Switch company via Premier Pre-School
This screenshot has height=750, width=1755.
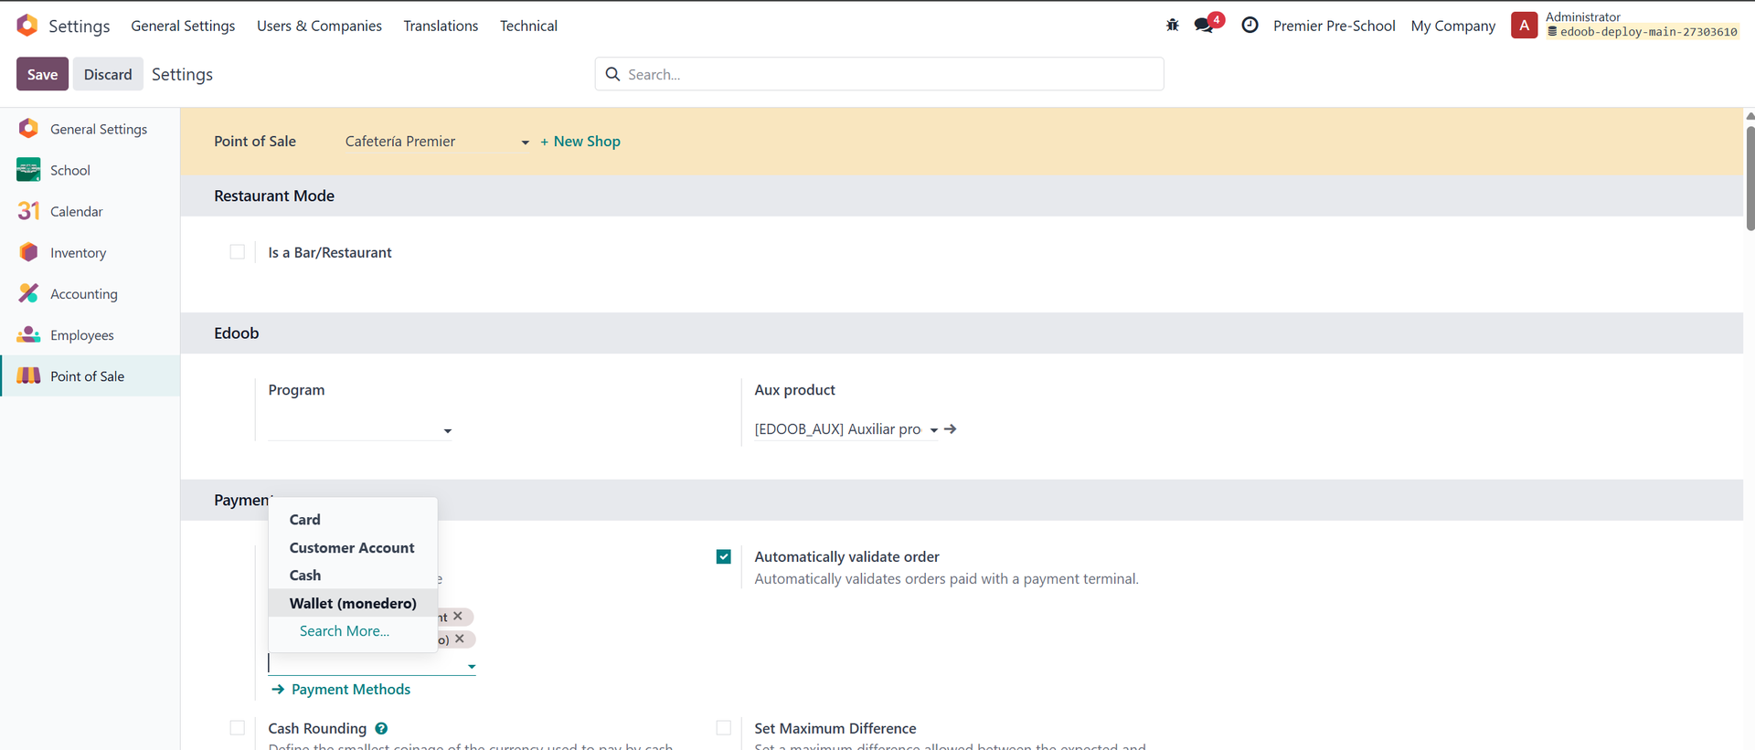1334,26
